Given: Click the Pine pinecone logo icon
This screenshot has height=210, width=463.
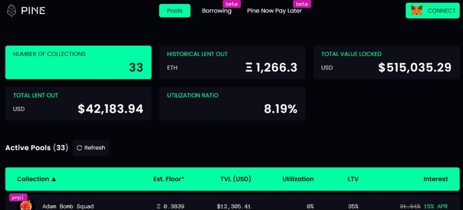Looking at the screenshot, I should 12,11.
